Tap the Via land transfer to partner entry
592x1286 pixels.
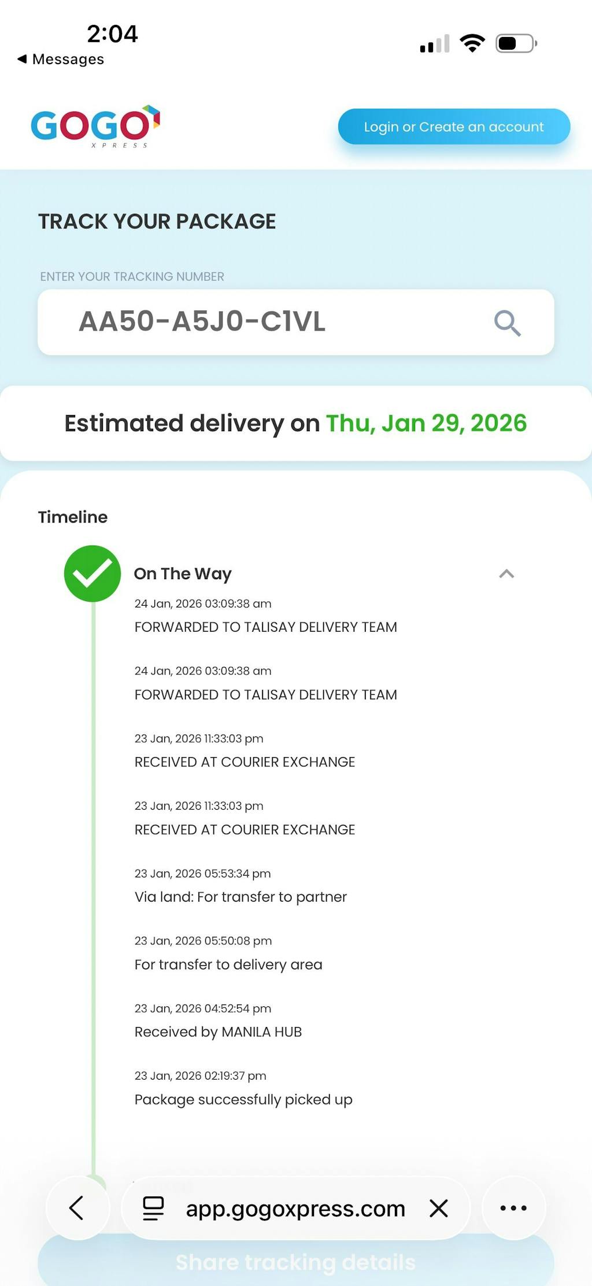(240, 896)
